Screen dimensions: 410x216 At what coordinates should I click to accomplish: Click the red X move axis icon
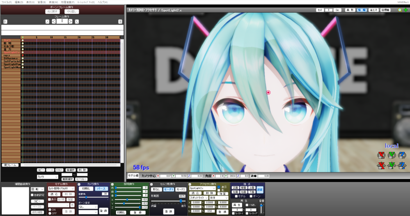pos(381,165)
